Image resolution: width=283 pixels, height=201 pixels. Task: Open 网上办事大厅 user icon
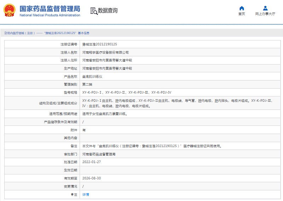tap(265, 8)
